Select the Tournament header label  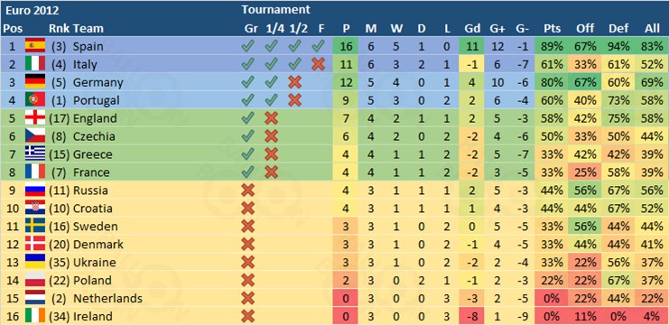pyautogui.click(x=275, y=9)
